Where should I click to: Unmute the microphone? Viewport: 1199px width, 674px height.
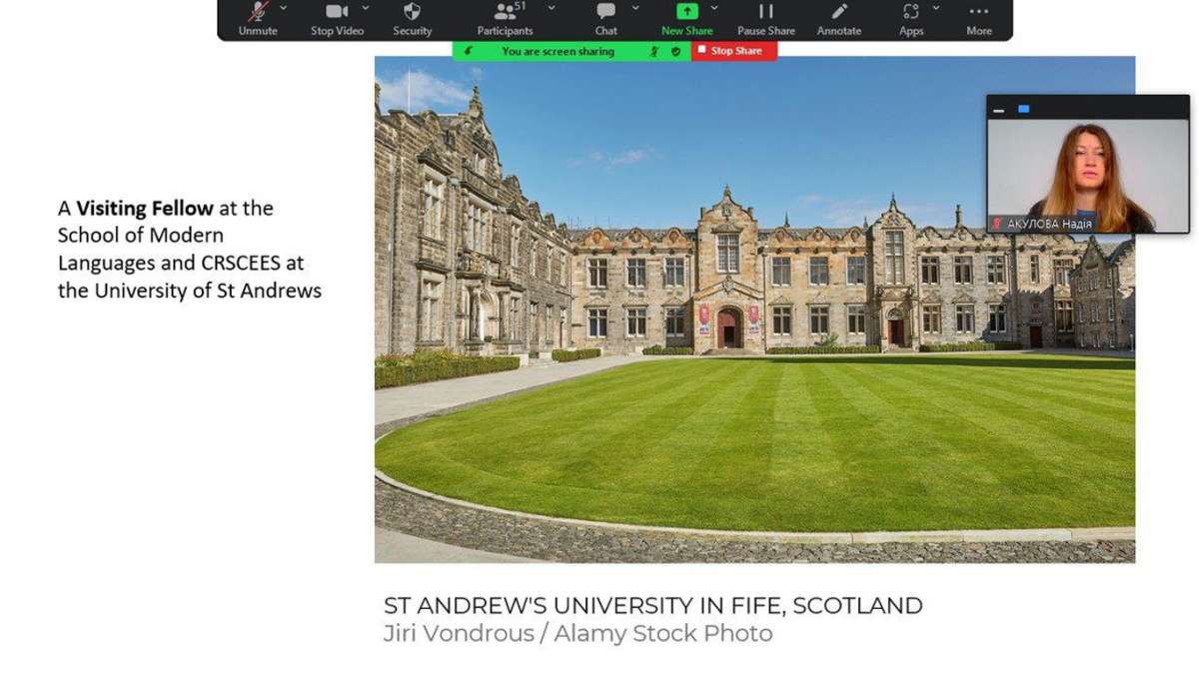point(257,19)
